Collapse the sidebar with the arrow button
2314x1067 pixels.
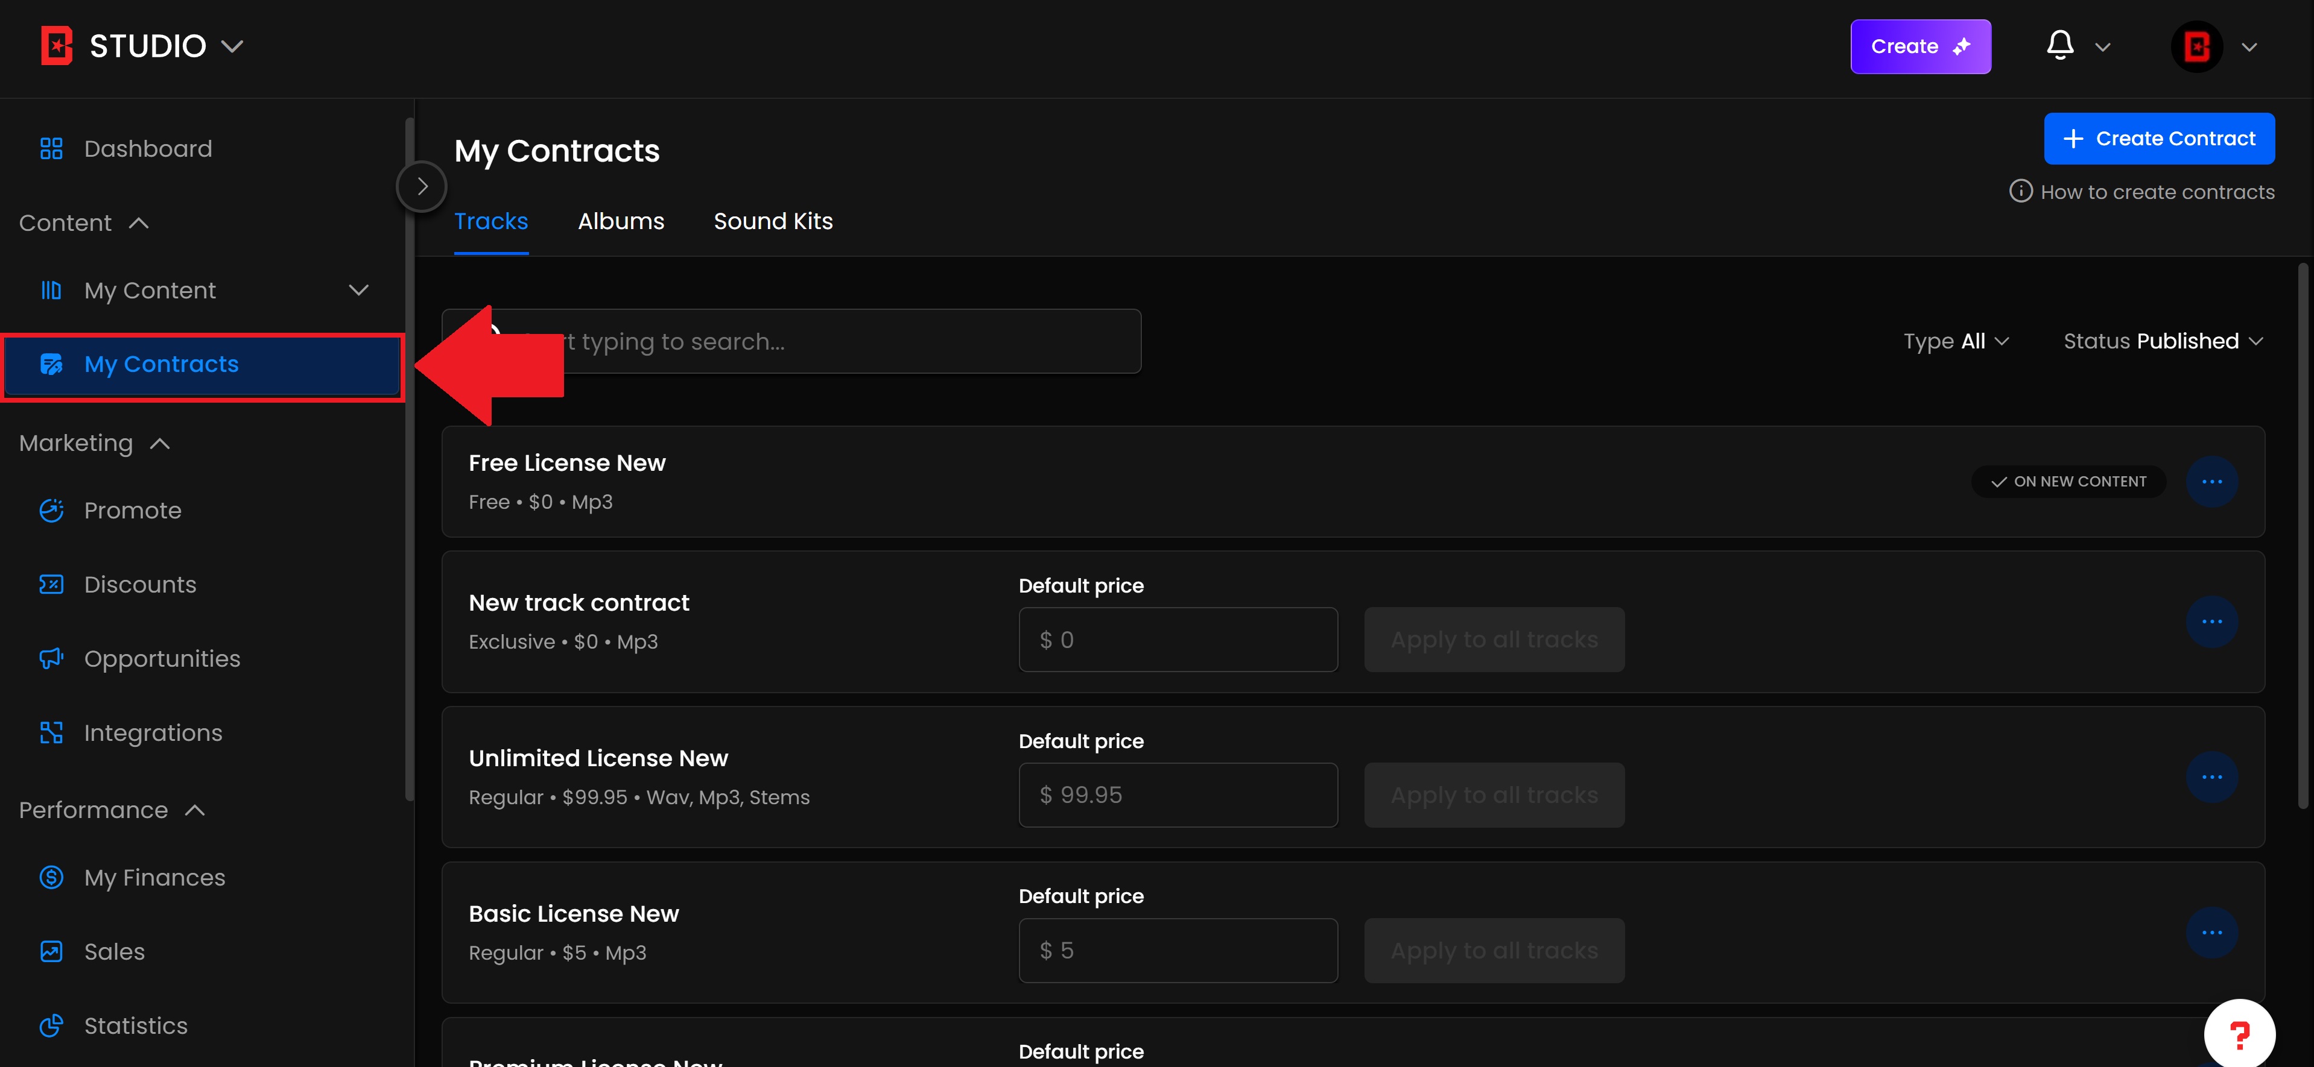pyautogui.click(x=421, y=187)
